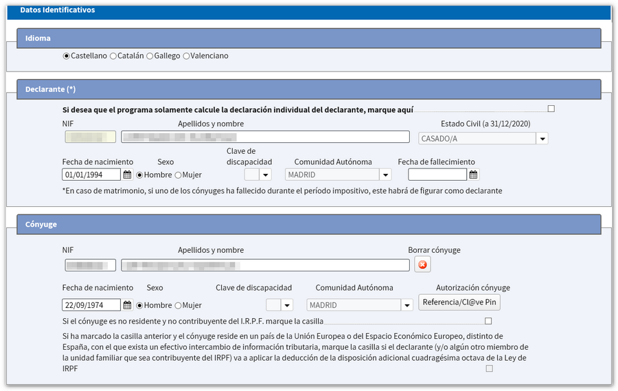
Task: Open calendar for cónyuge birth date
Action: [x=127, y=305]
